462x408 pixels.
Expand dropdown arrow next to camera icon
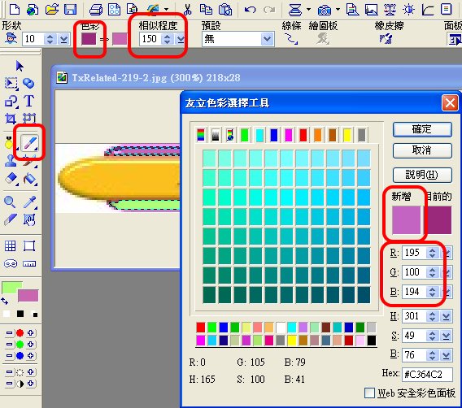coord(338,10)
